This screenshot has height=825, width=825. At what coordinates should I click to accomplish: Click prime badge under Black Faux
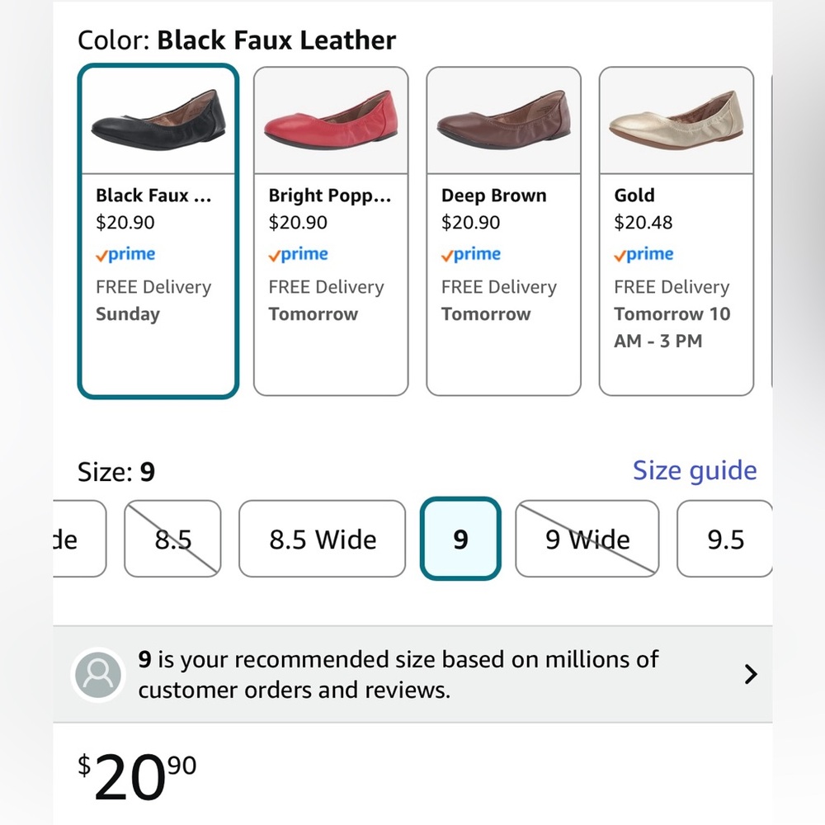[125, 255]
